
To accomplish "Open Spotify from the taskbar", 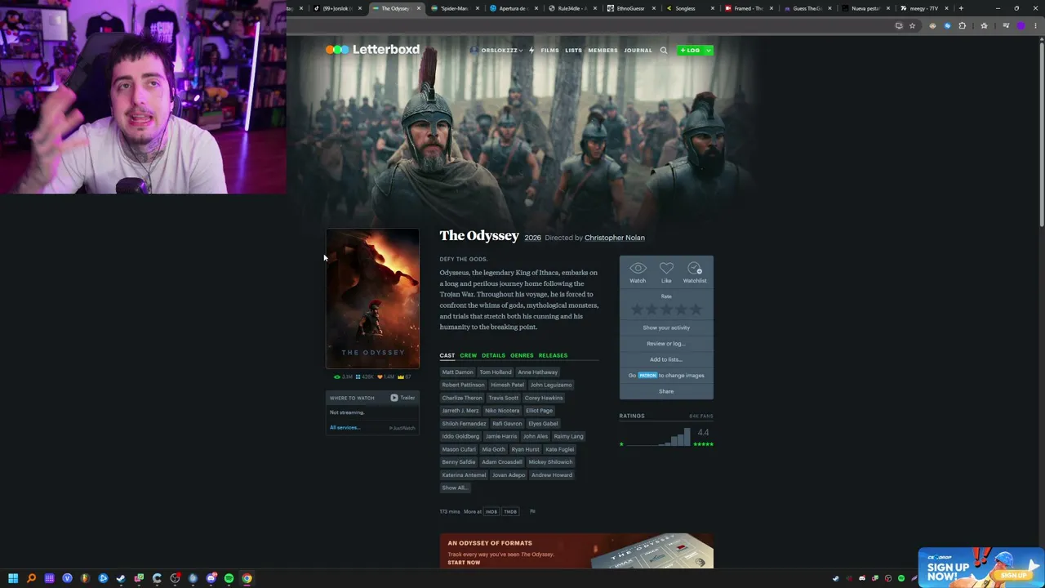I will [229, 578].
